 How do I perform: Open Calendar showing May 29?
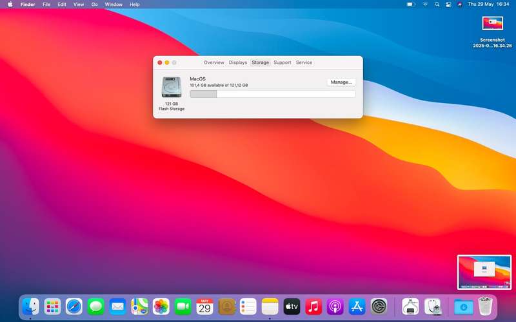(x=204, y=307)
